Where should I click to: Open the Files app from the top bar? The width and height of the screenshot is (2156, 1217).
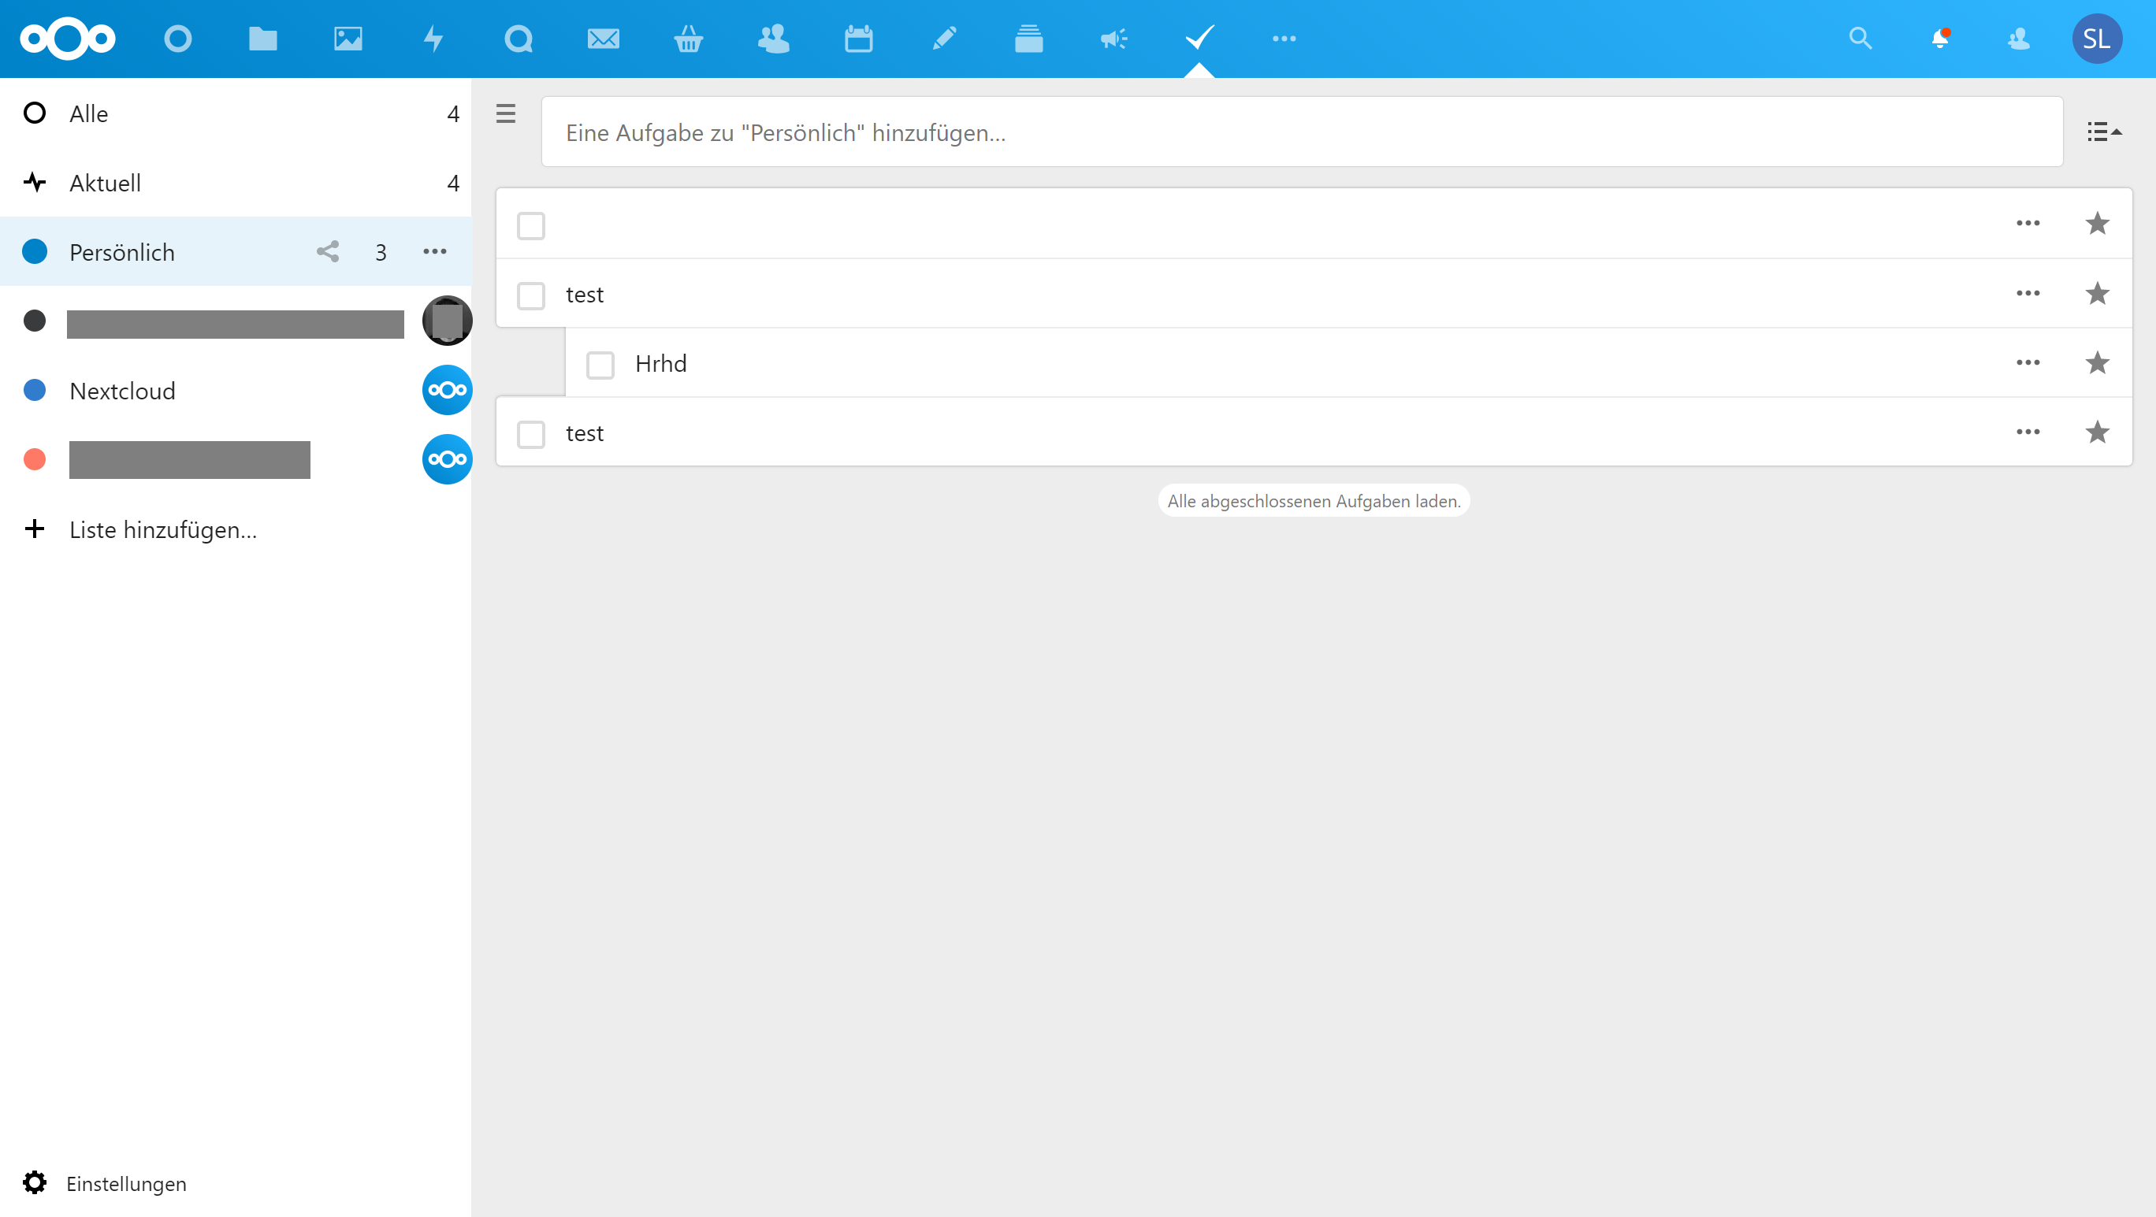263,39
